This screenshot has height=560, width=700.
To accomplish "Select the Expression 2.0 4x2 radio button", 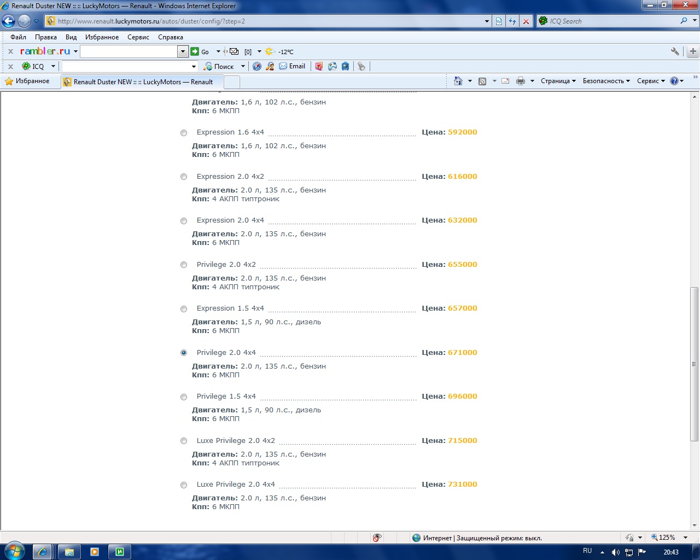I will pos(184,177).
